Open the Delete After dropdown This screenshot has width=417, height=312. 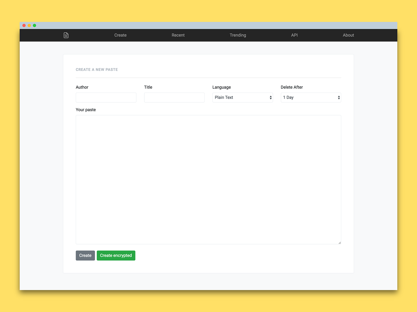(x=311, y=97)
